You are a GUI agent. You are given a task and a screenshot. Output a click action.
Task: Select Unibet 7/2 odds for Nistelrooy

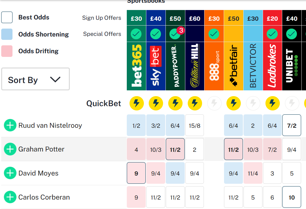pos(292,125)
